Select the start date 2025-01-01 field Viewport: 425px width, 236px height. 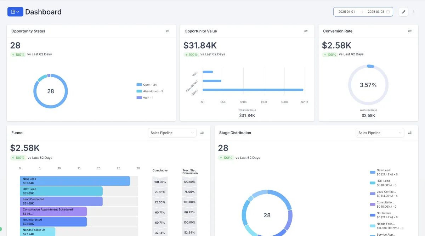tap(346, 12)
